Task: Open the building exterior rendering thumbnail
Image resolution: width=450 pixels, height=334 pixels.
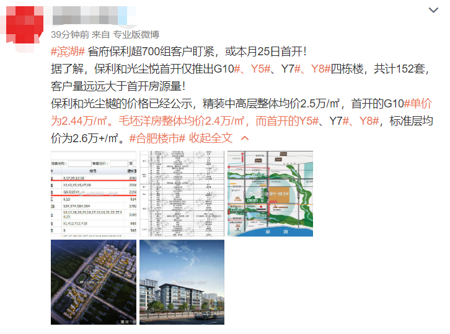Action: click(182, 282)
